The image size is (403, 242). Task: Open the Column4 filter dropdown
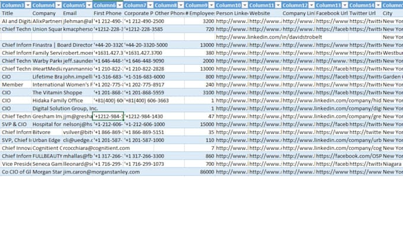point(59,5)
